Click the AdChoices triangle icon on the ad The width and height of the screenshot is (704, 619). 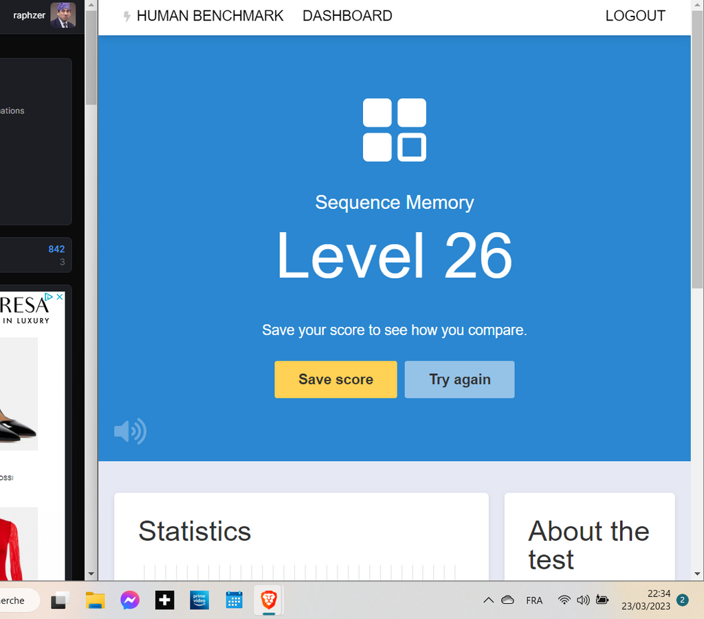(x=50, y=297)
